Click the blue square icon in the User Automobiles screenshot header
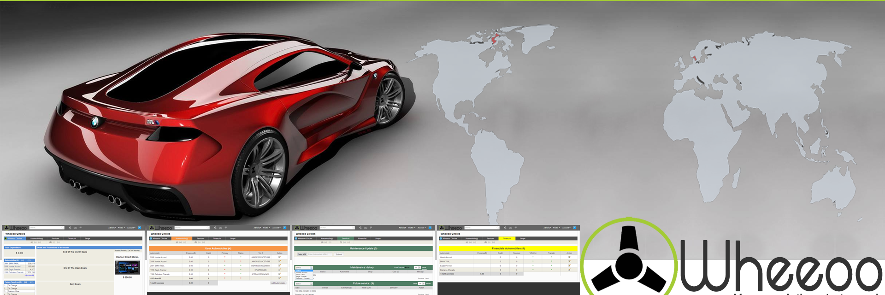 pos(285,228)
